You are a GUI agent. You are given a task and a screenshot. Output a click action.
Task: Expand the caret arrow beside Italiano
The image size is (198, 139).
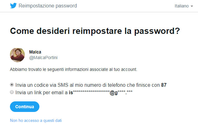point(192,6)
